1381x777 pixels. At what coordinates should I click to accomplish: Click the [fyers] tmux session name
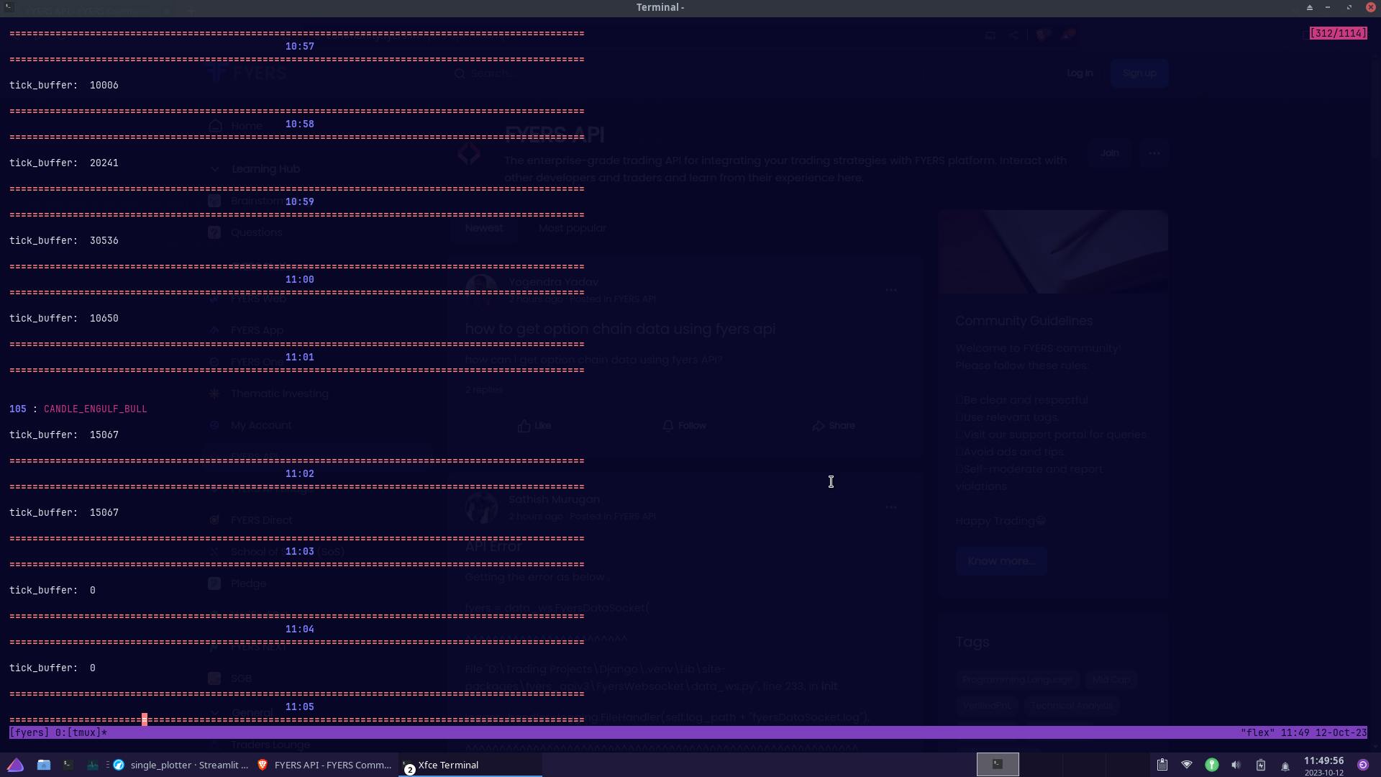(x=29, y=732)
